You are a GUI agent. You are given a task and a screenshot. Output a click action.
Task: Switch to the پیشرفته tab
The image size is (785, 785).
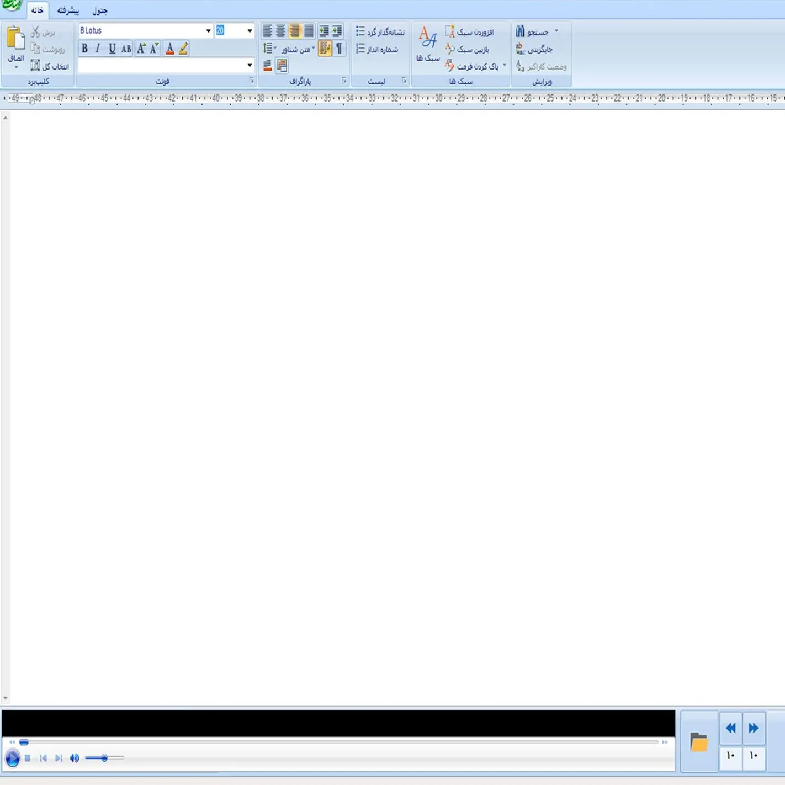click(x=68, y=10)
